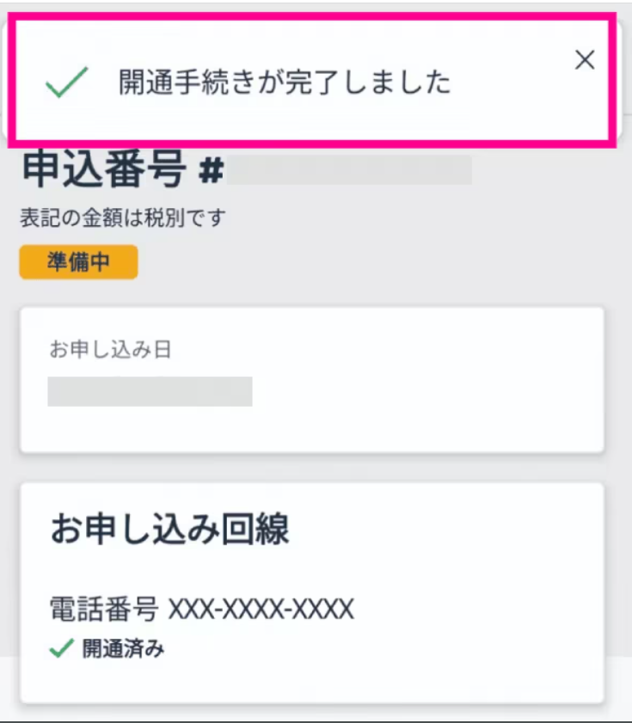Select the redacted application date value
The width and height of the screenshot is (632, 723).
[x=150, y=390]
